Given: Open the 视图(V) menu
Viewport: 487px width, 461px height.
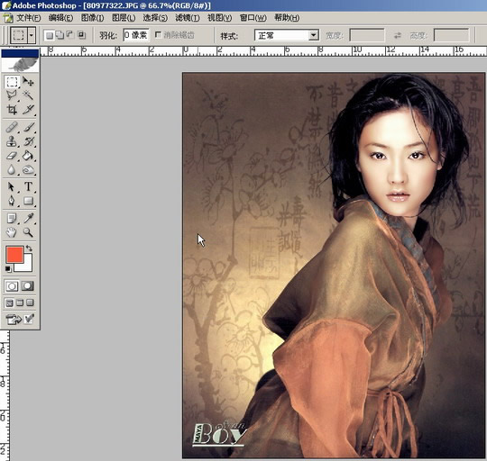Looking at the screenshot, I should (x=219, y=18).
